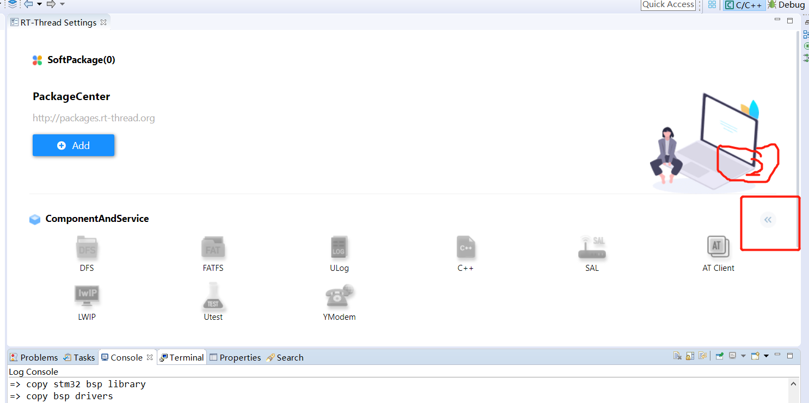Open the Open Console dropdown menu
This screenshot has width=809, height=403.
point(766,355)
